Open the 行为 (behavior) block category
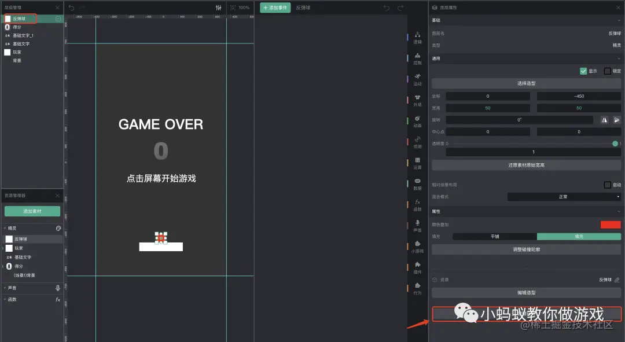The width and height of the screenshot is (625, 342). [417, 289]
